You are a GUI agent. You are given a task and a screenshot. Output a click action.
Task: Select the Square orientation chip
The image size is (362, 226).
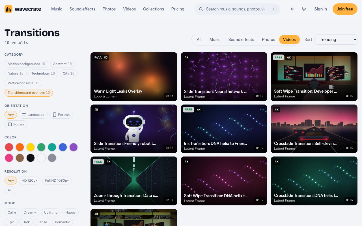tap(16, 124)
